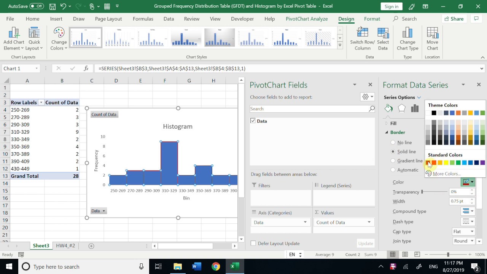Expand the Fill section
Screen dimensions: 487x274
387,123
